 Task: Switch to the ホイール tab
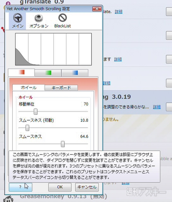[28, 88]
